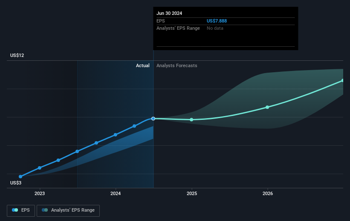Screen dimensions: 350x221
Task: Click the Analysts' EPS Range row in tooltip
Action: (226, 28)
